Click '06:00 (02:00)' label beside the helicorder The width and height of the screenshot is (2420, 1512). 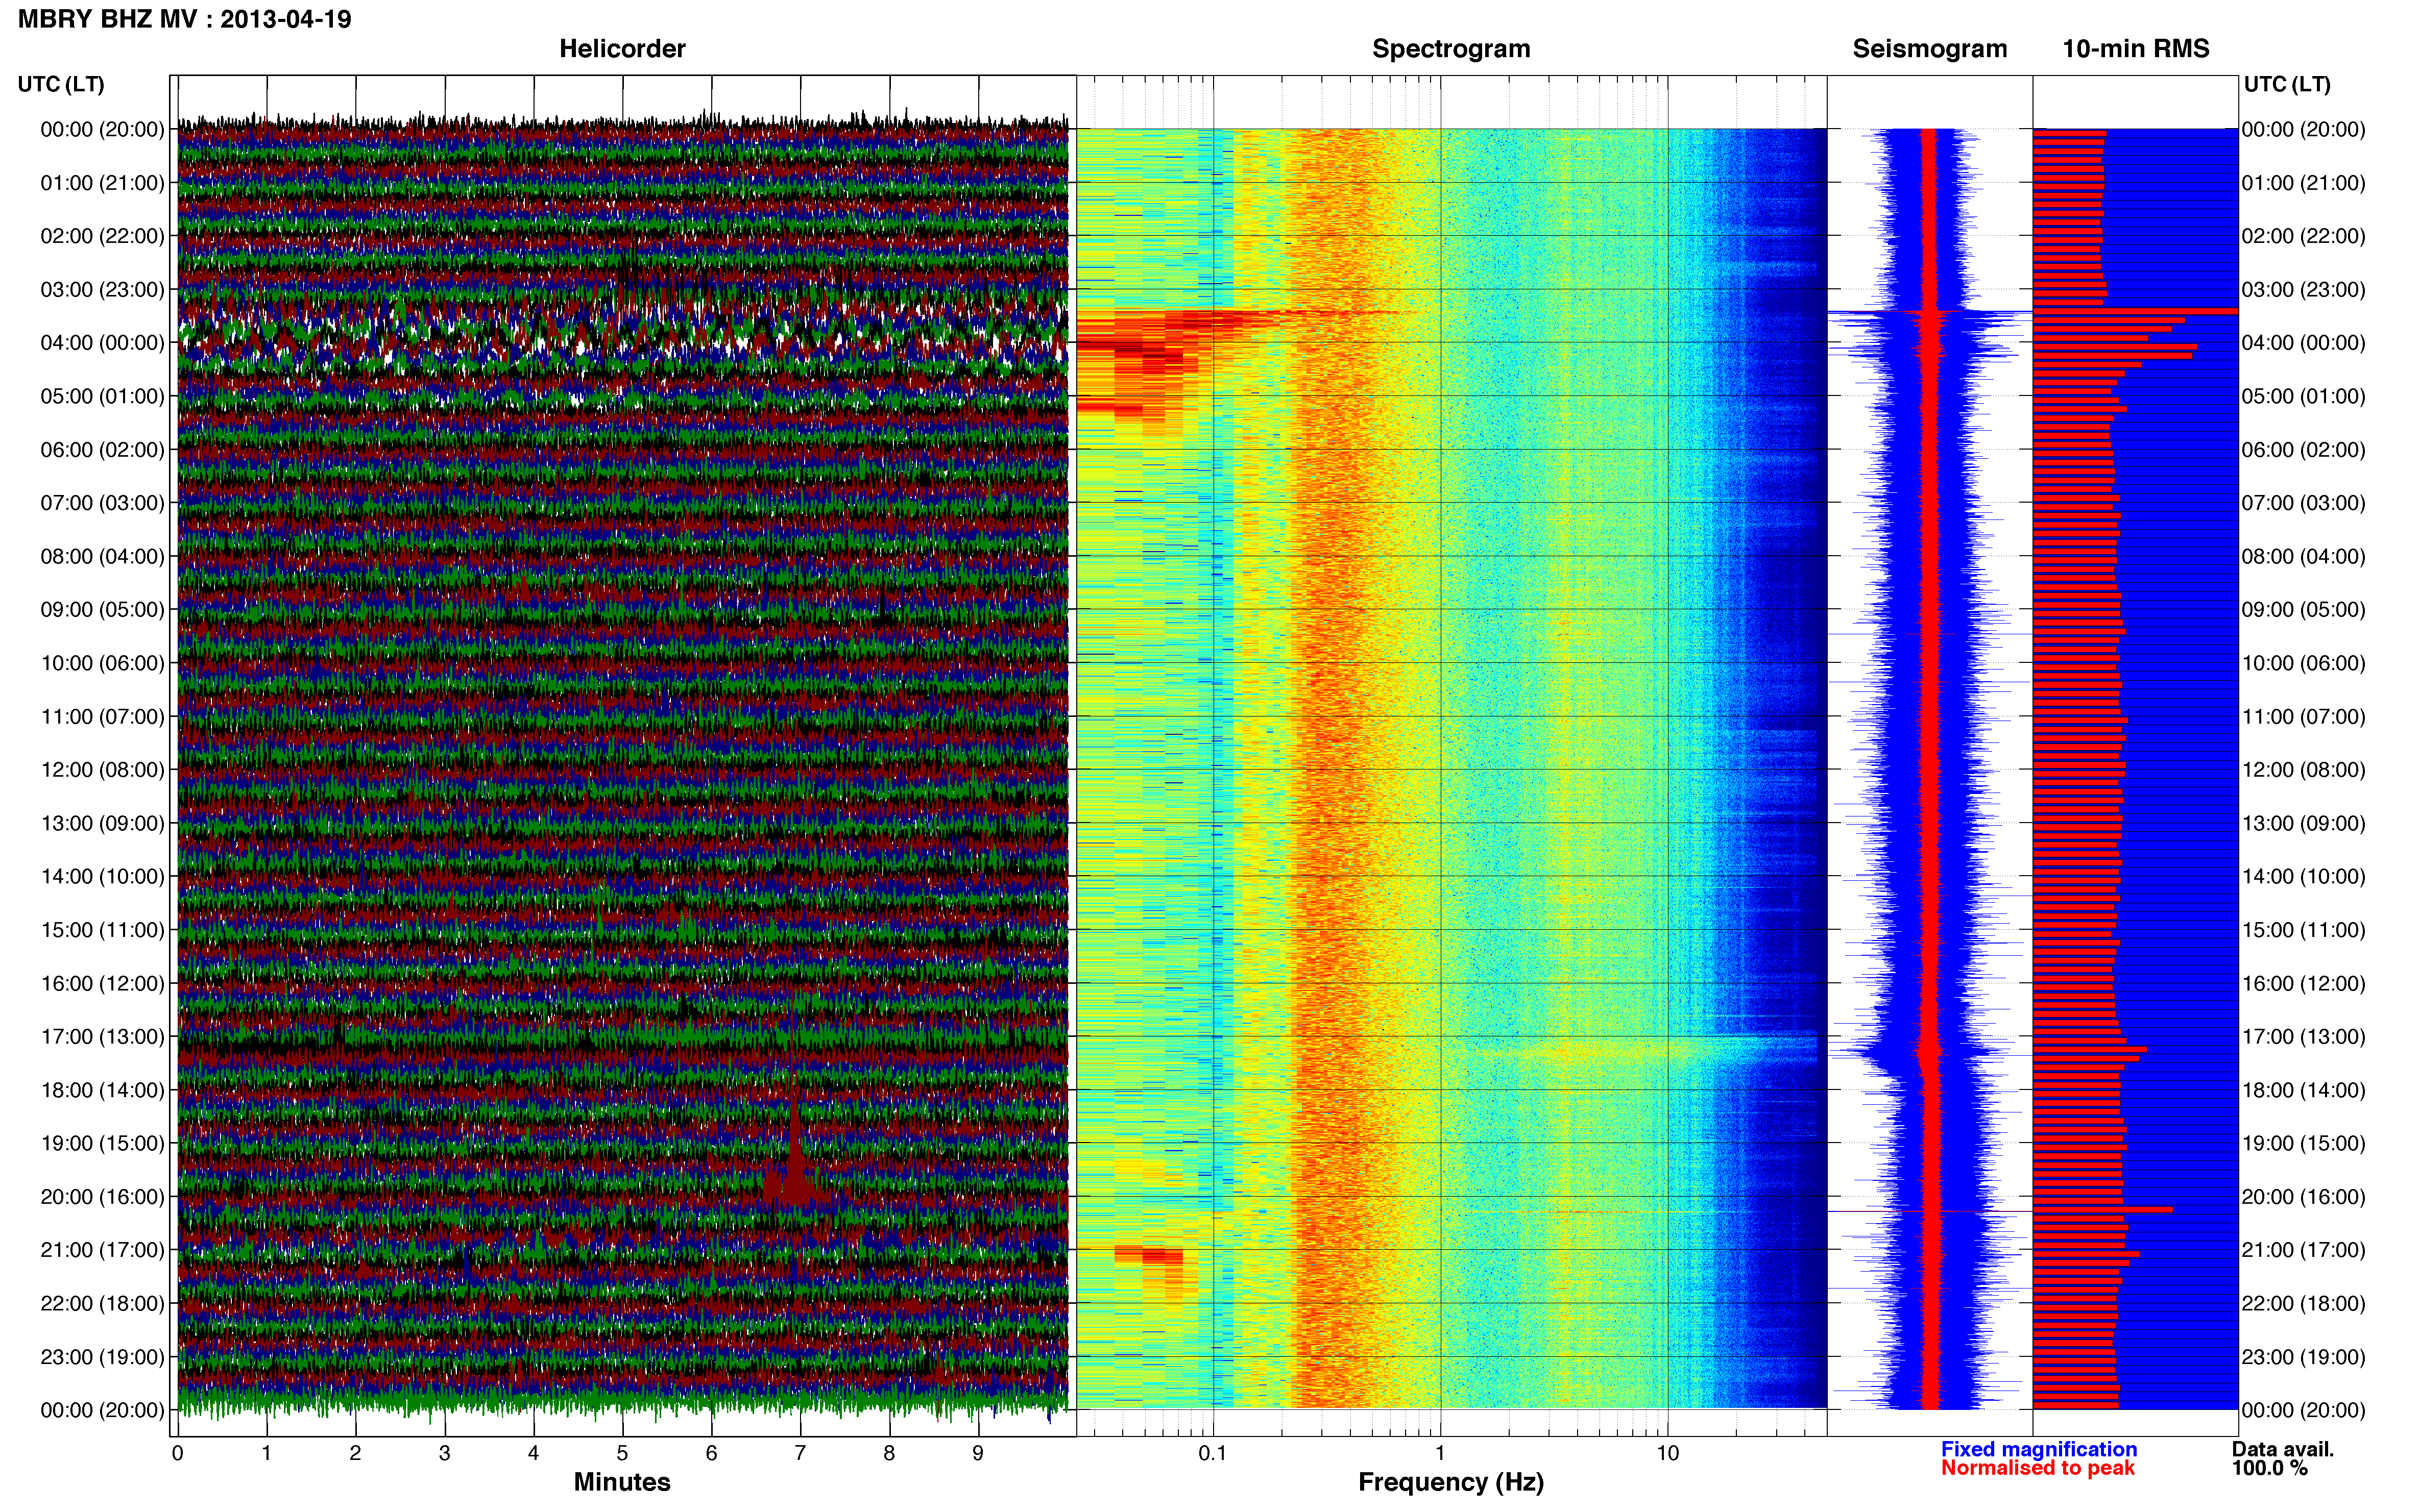pyautogui.click(x=102, y=450)
